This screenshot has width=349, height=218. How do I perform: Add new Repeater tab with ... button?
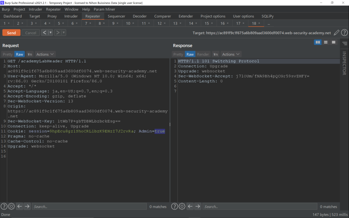(269, 23)
